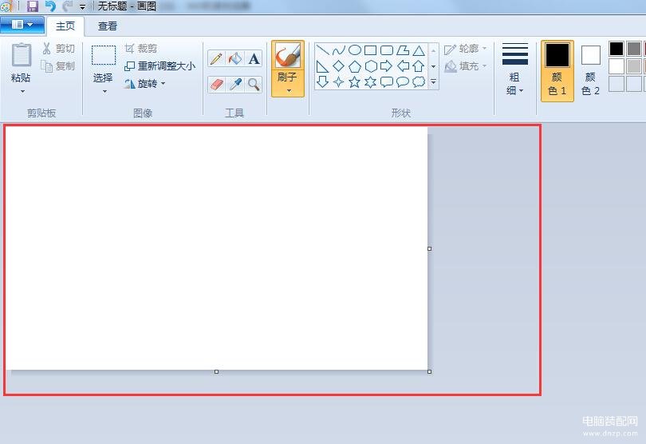Select the Magnifier tool
646x444 pixels.
[254, 85]
